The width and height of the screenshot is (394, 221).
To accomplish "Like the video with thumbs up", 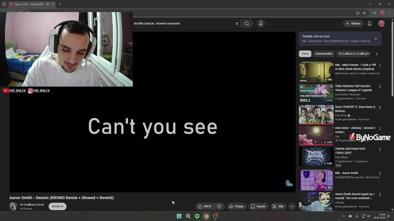I will click(205, 206).
